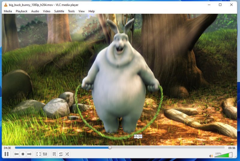Click the total duration 09:56 label
Screen dimensions: 240x161
point(232,148)
